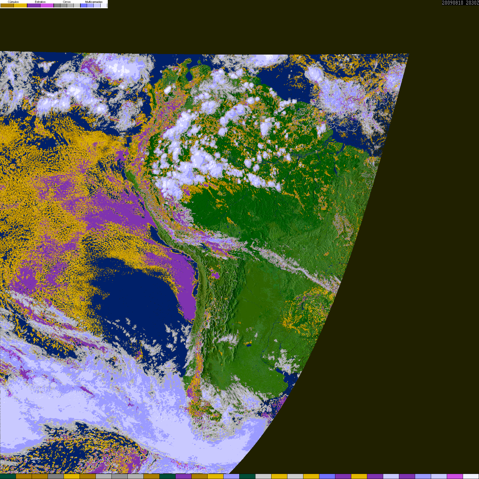Image resolution: width=479 pixels, height=479 pixels.
Task: Click the Cirros legend label
Action: 67,2
